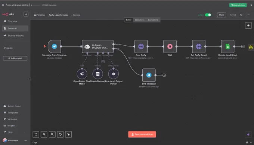Click the tidy up workflow icon
This screenshot has height=145, width=254.
tap(68, 134)
